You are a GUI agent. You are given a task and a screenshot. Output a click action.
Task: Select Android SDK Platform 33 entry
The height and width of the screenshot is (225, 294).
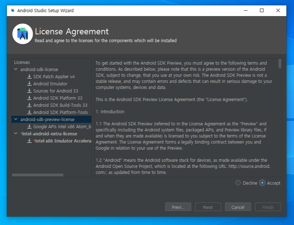tap(58, 98)
